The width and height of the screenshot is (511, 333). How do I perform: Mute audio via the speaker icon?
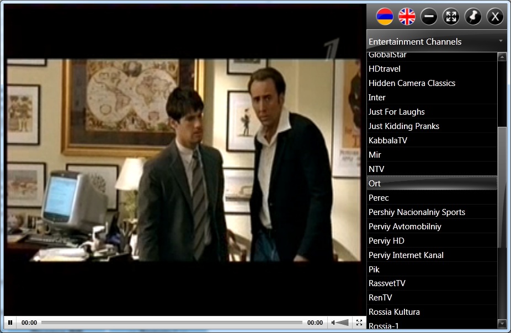point(333,323)
